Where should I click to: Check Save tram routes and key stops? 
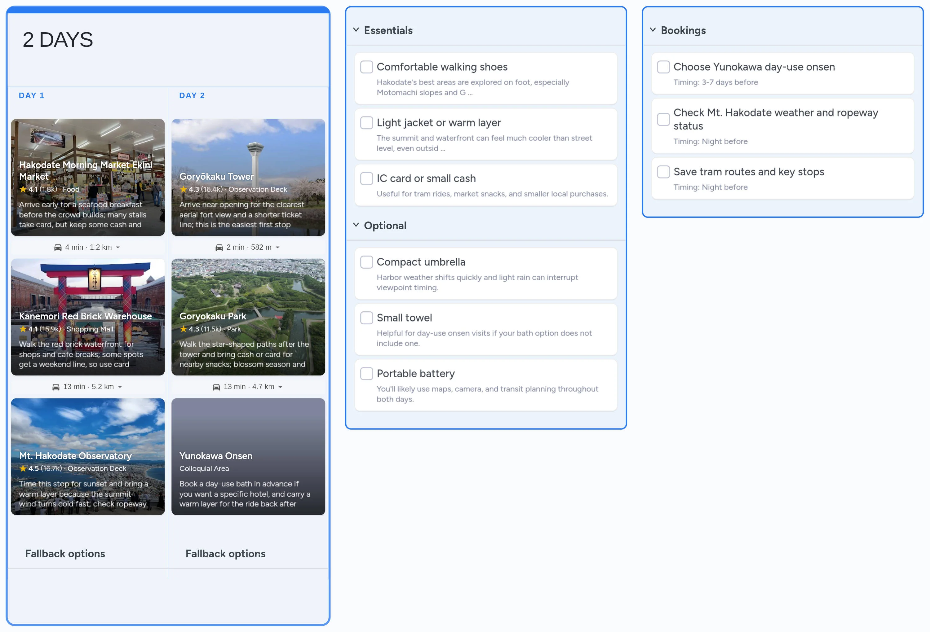pos(663,172)
